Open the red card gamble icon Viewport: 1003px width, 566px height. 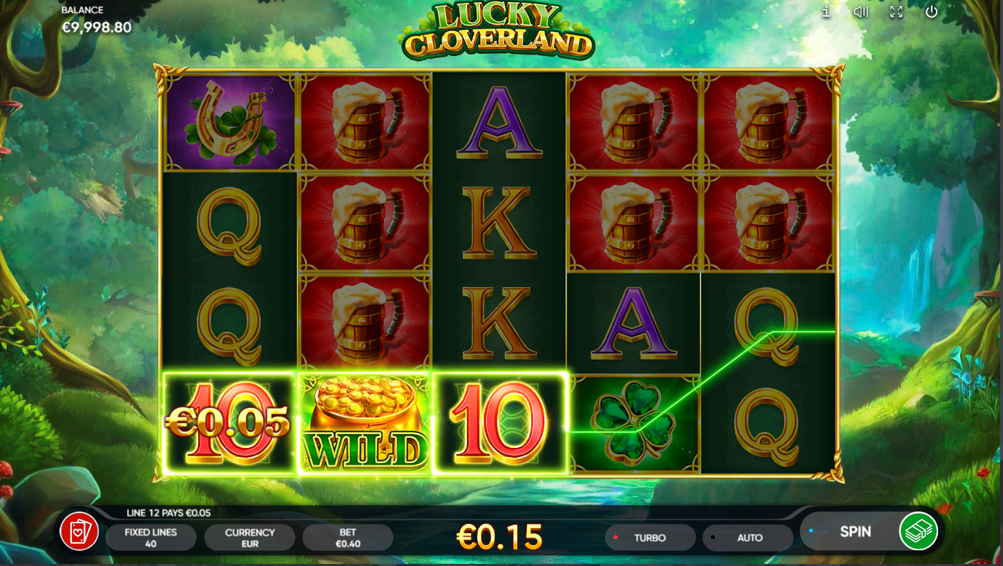tap(79, 531)
